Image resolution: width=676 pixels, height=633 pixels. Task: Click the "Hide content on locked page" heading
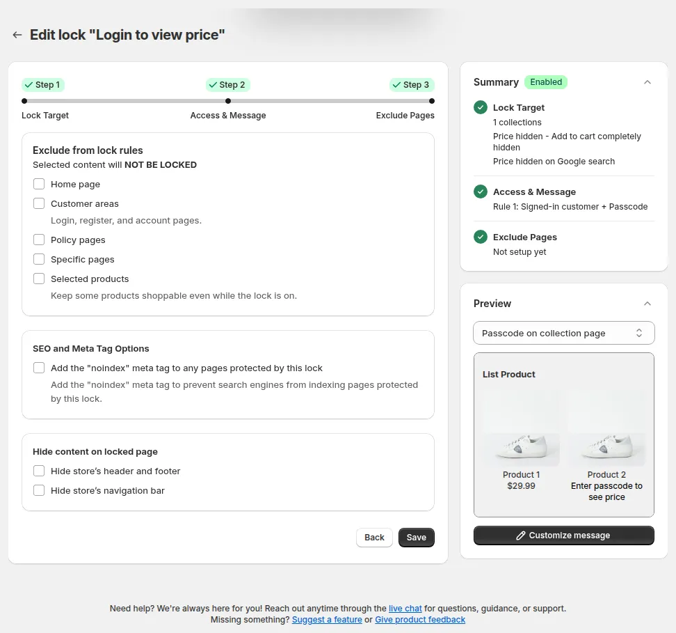95,451
